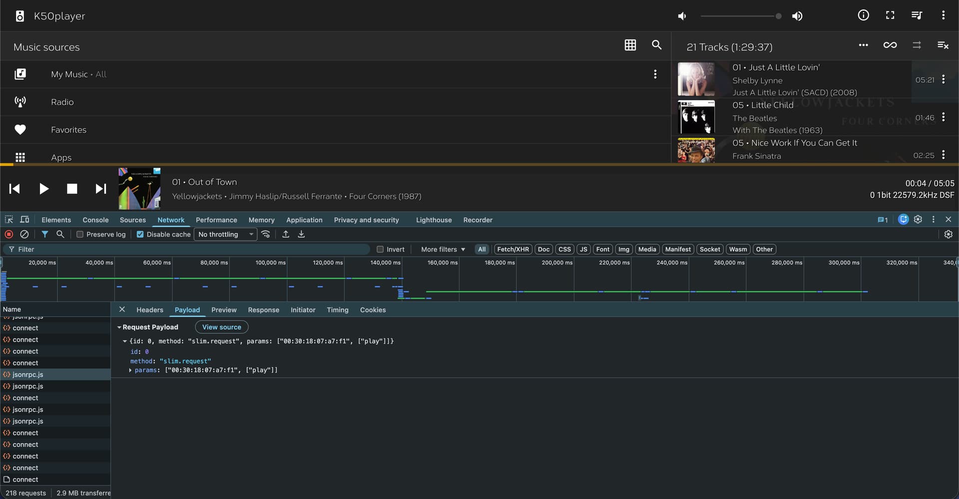Screen dimensions: 959x499
Task: Expand the More filters menu
Action: (443, 249)
